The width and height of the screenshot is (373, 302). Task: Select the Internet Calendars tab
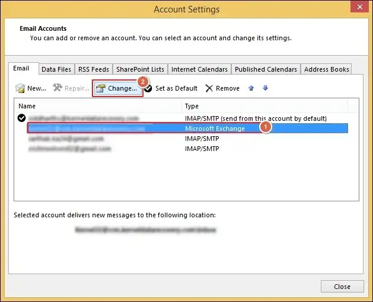tap(200, 69)
